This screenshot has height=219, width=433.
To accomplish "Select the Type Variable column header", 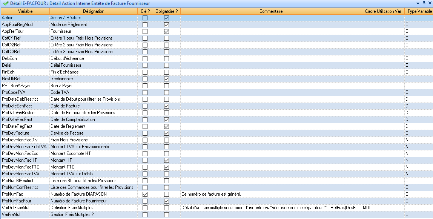I will point(419,11).
